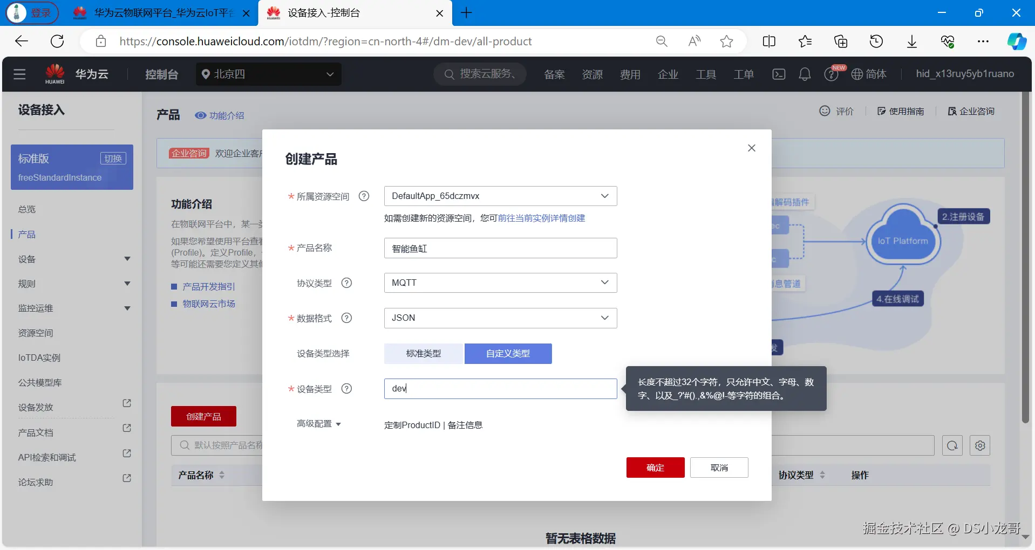Click 评价 feedback link
1035x550 pixels.
(836, 111)
